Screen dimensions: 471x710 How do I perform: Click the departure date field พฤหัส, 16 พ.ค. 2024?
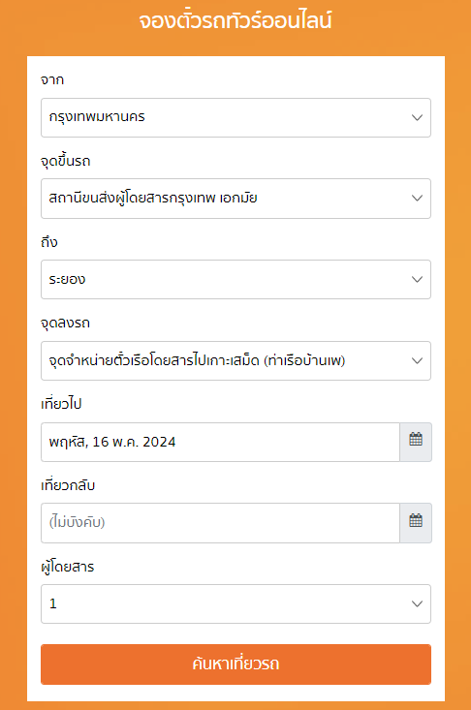(x=220, y=442)
